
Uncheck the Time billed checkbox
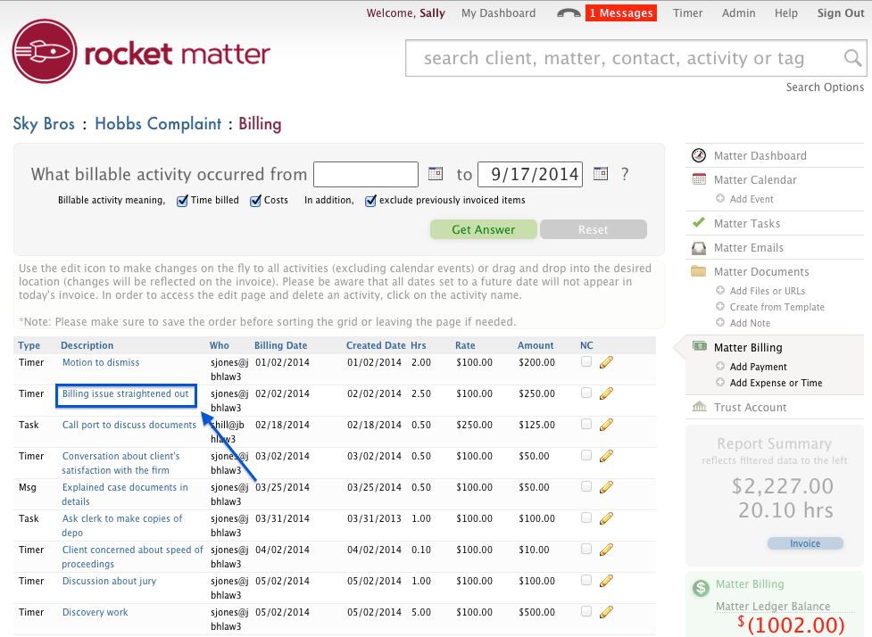coord(182,201)
